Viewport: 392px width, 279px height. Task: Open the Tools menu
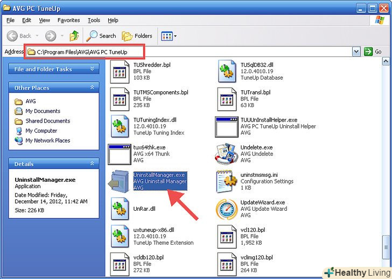94,20
